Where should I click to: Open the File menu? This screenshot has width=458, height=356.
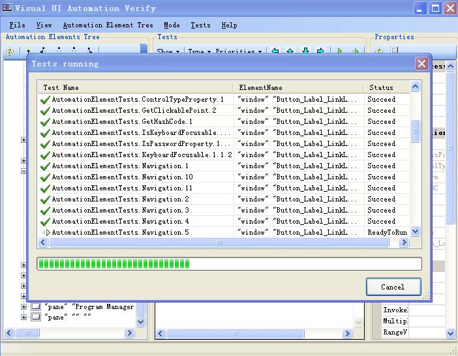click(17, 25)
